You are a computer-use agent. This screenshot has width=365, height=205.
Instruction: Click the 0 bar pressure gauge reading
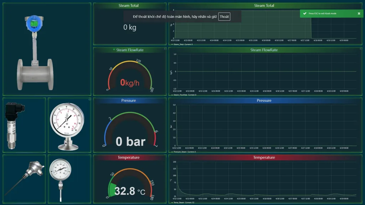click(130, 142)
